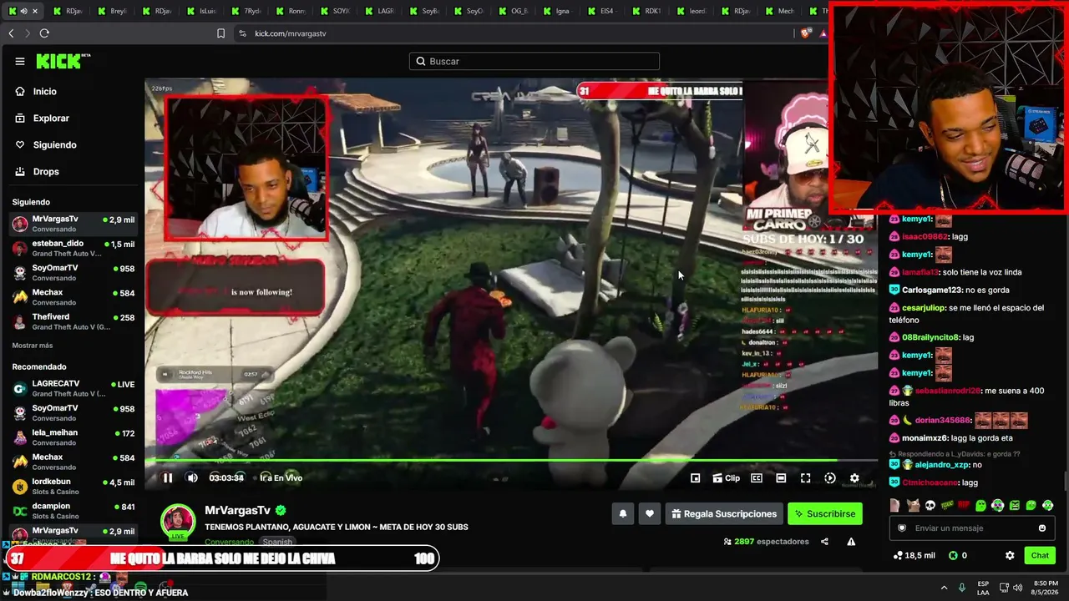Toggle closed captions in the player

(x=757, y=478)
